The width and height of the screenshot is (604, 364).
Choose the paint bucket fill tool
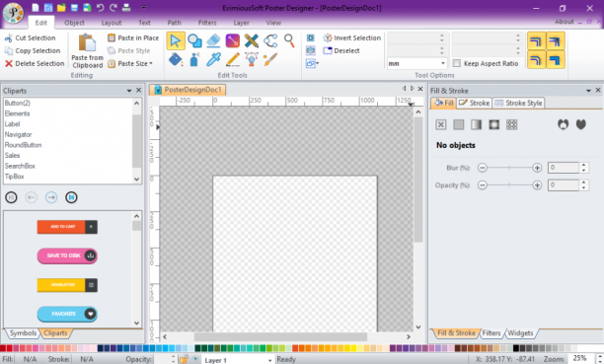176,60
